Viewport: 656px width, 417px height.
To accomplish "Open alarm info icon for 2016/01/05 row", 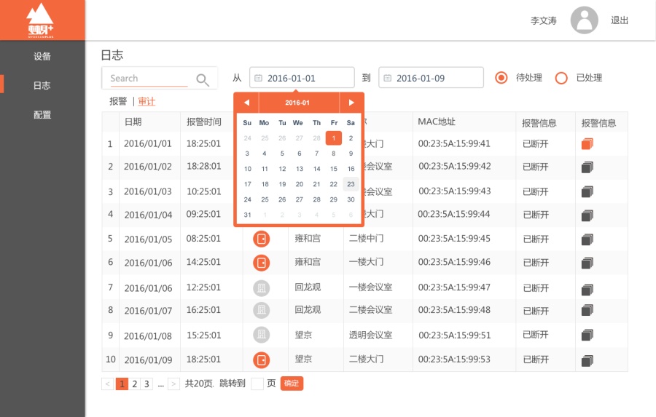I will coord(587,239).
